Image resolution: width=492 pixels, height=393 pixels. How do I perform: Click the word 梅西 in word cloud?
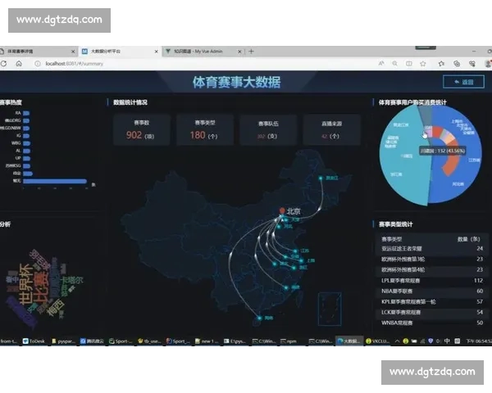pyautogui.click(x=55, y=307)
